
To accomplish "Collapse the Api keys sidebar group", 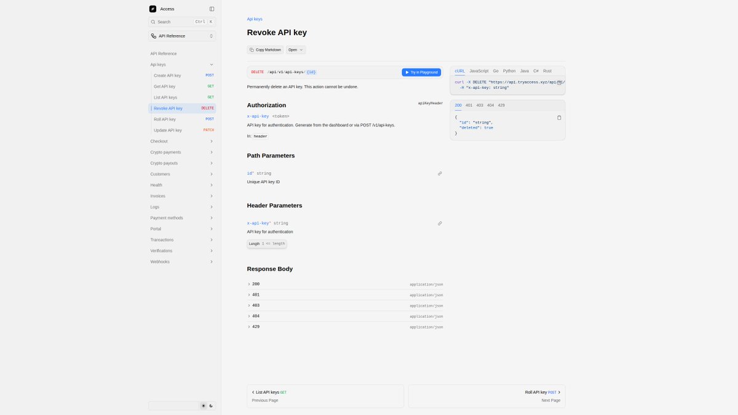I will 182,65.
